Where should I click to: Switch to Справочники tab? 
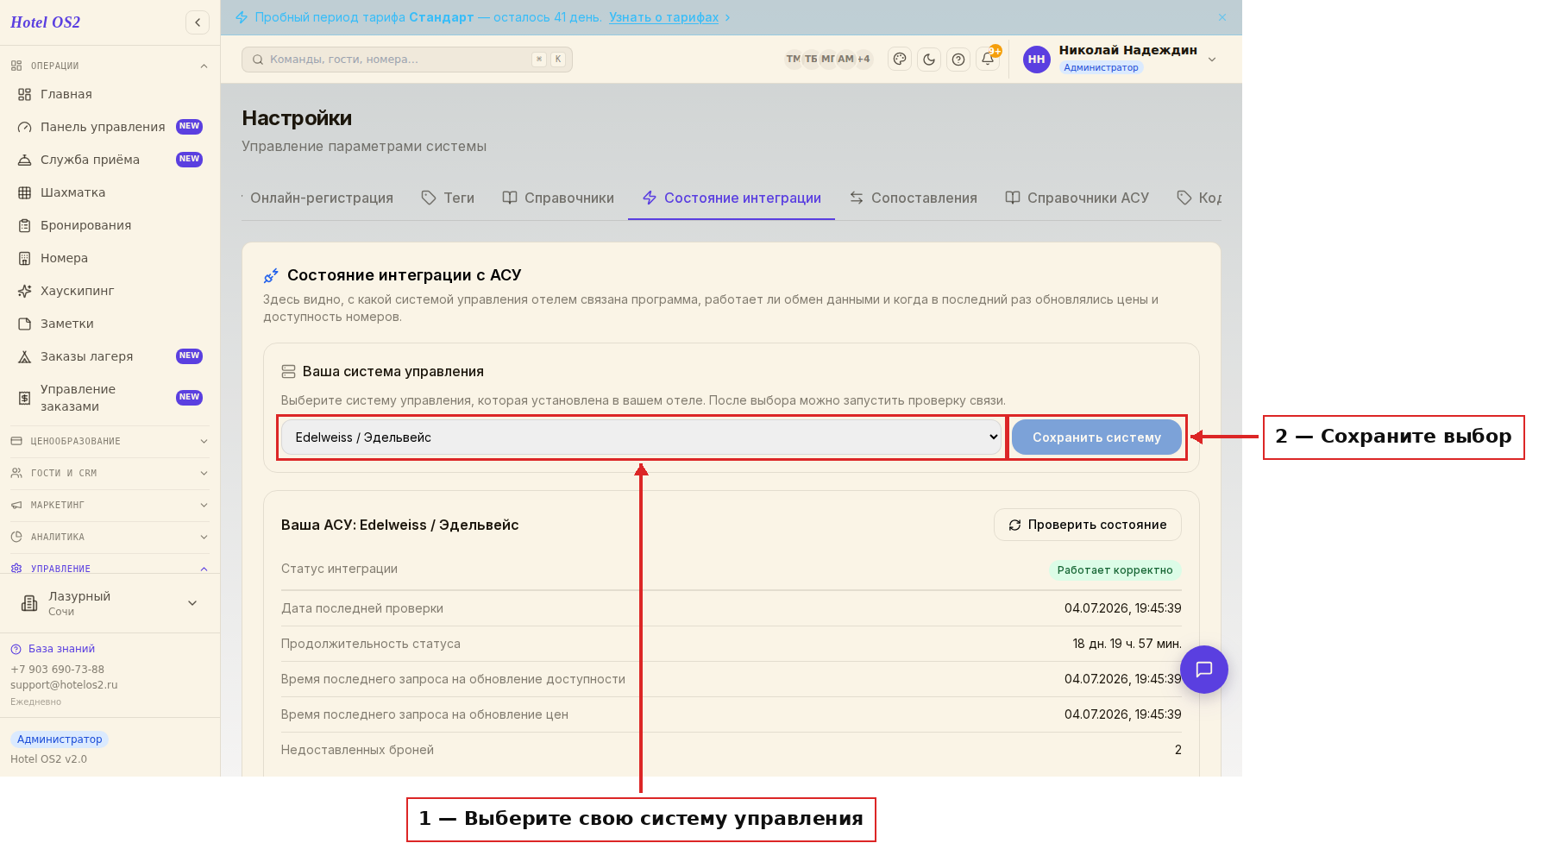tap(558, 198)
